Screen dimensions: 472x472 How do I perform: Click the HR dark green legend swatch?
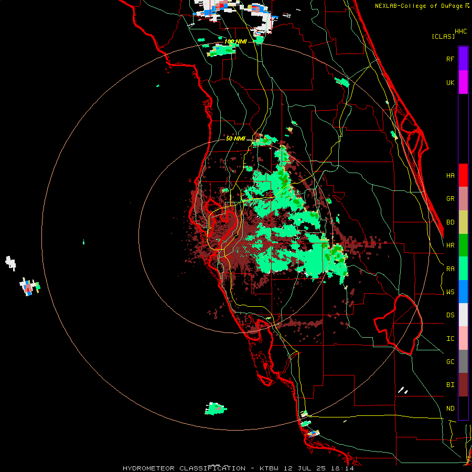click(x=463, y=245)
